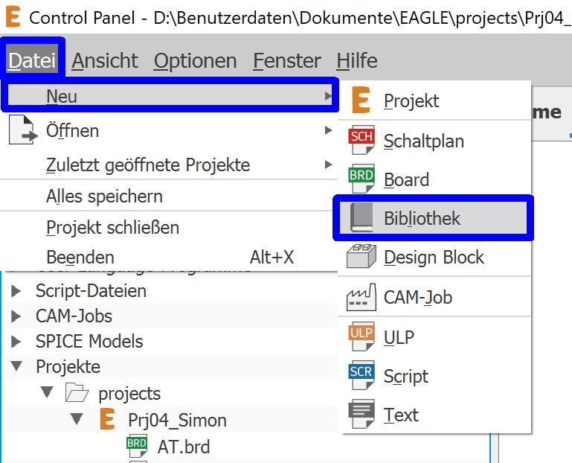Select AT.brd file in project tree
This screenshot has width=572, height=463.
point(183,447)
